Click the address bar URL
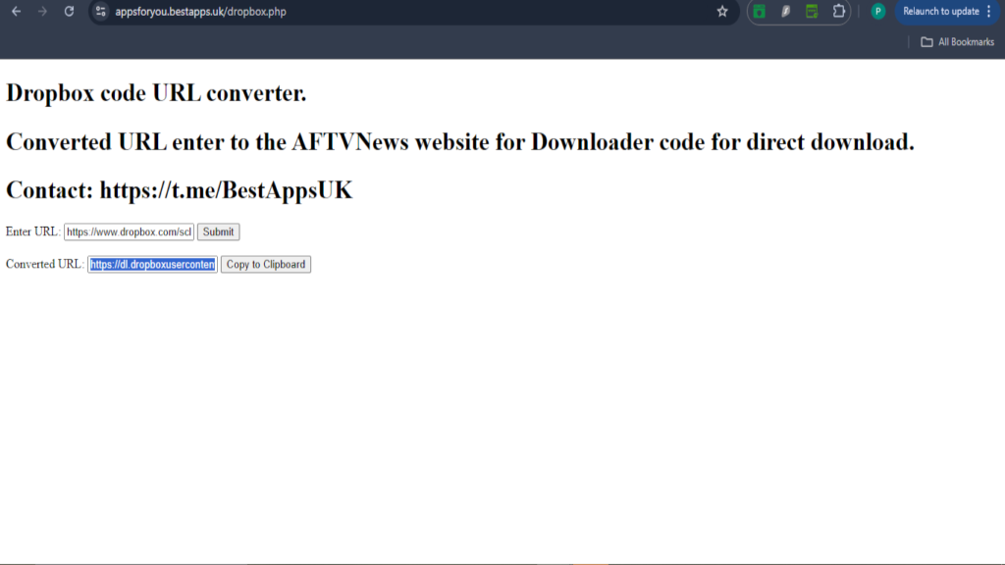This screenshot has width=1005, height=565. [200, 12]
